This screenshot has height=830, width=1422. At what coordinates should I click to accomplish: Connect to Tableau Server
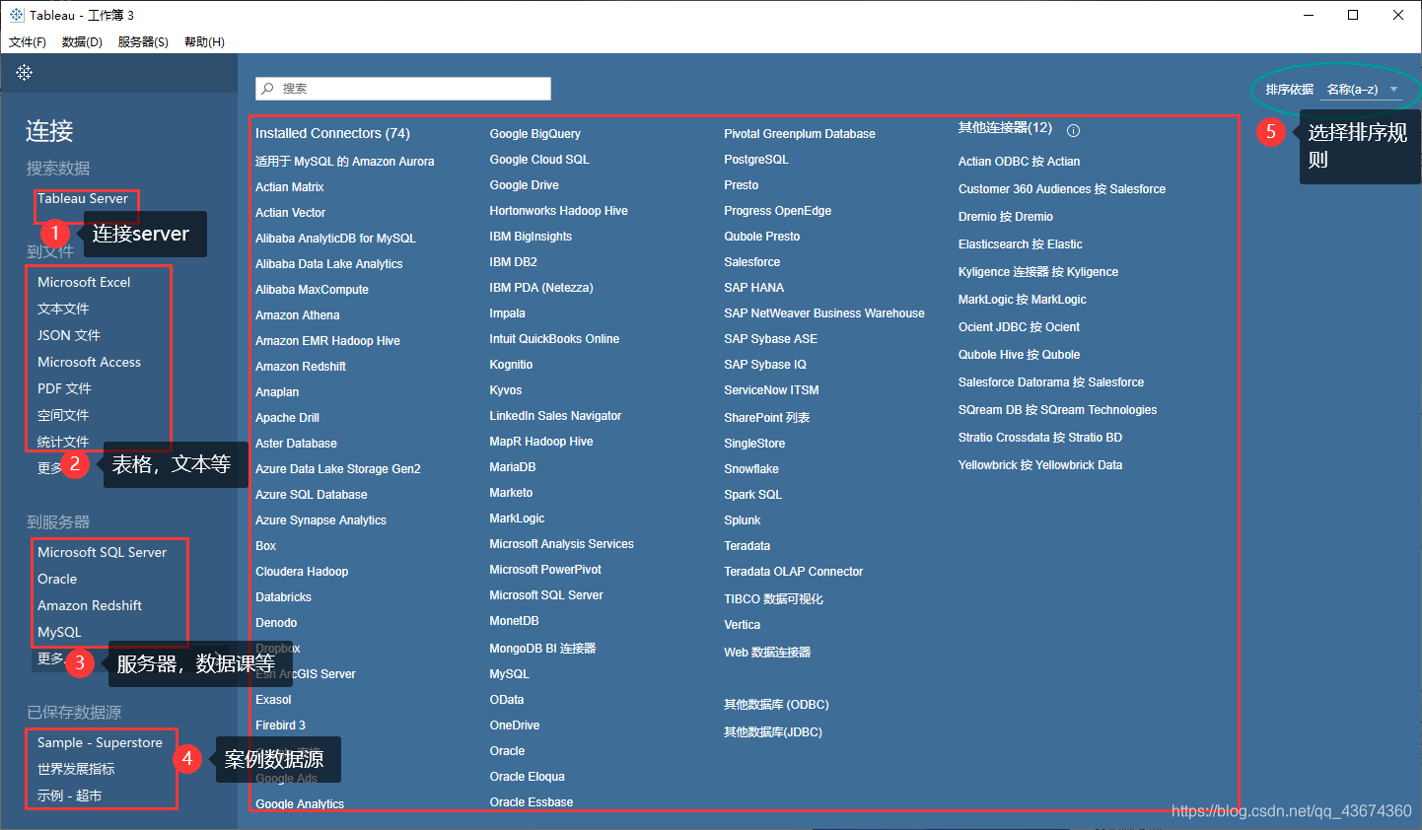pyautogui.click(x=83, y=198)
